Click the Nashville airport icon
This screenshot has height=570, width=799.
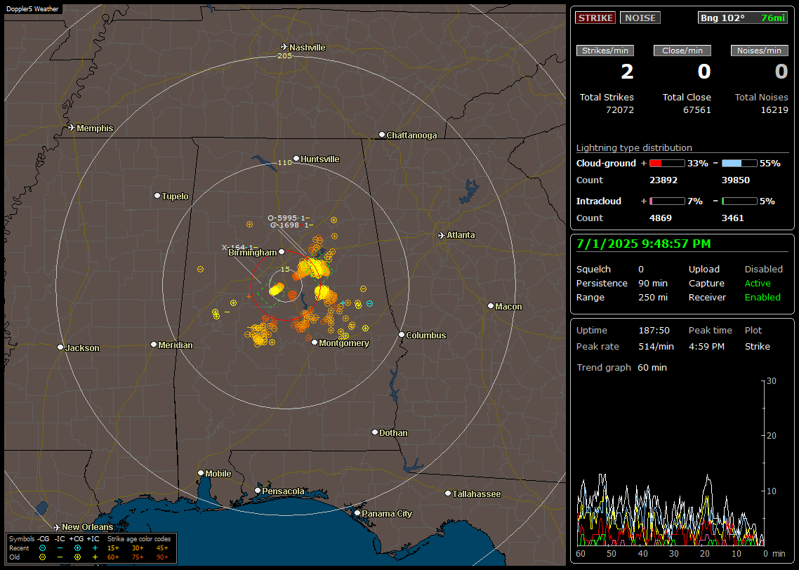click(284, 47)
